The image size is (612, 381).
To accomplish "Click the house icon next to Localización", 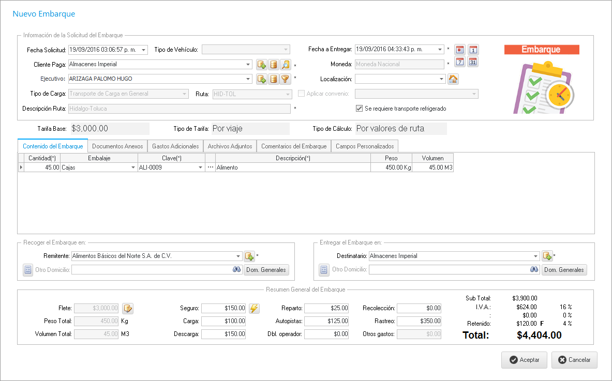I will click(x=453, y=79).
